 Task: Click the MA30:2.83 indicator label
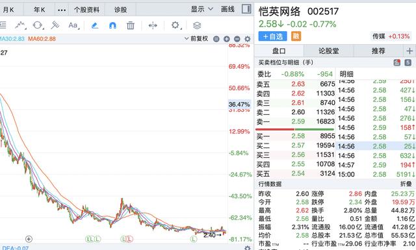[x=12, y=39]
